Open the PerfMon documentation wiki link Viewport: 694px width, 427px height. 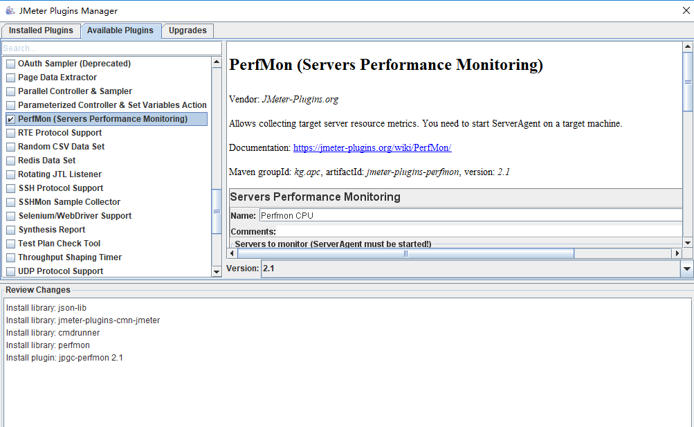click(372, 148)
